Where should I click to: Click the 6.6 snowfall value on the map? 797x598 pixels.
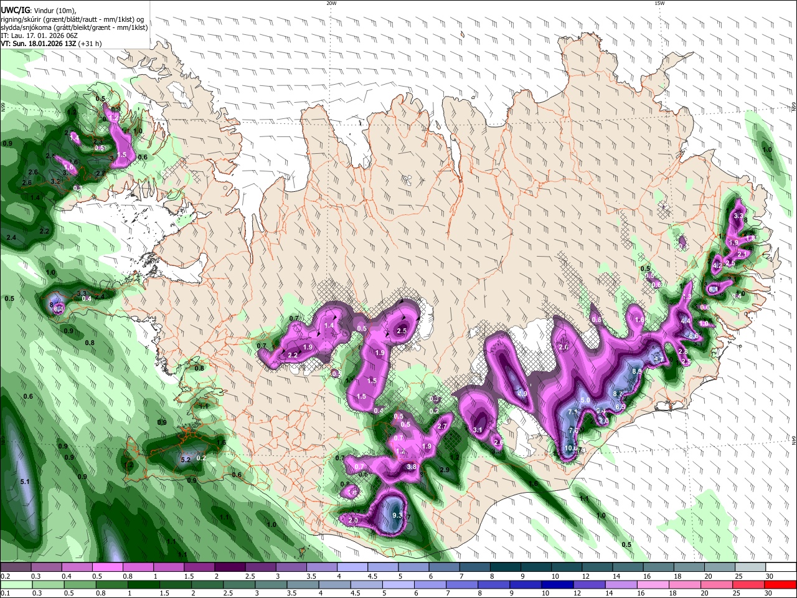tap(693, 336)
